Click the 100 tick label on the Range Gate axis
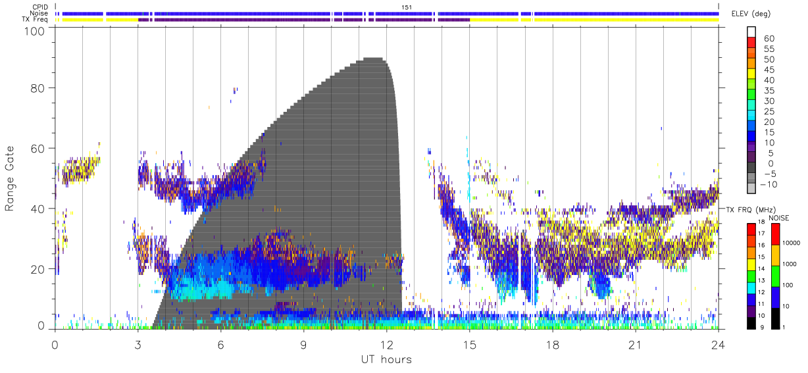This screenshot has height=373, width=808. tap(34, 31)
